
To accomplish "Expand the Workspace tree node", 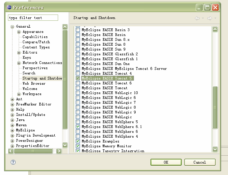I will coord(19,94).
